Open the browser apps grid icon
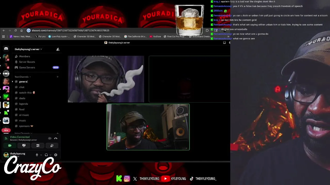The width and height of the screenshot is (330, 185). (x=3, y=36)
